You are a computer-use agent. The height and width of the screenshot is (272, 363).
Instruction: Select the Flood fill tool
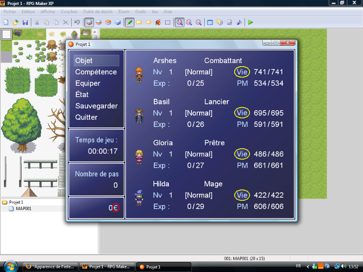pyautogui.click(x=158, y=22)
